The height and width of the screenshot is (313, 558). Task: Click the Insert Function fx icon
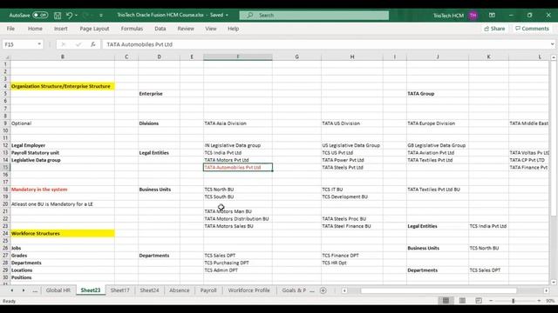point(93,44)
